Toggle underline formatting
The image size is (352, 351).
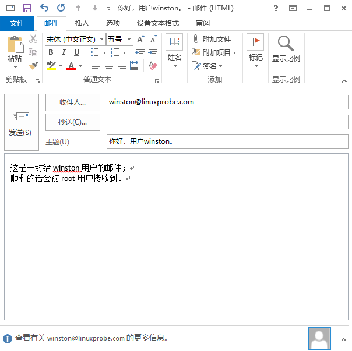pyautogui.click(x=76, y=52)
